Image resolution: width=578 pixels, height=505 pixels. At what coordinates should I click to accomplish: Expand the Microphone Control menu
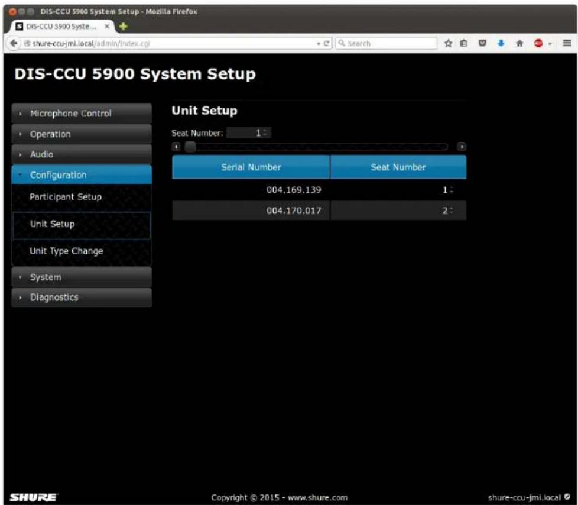(82, 114)
